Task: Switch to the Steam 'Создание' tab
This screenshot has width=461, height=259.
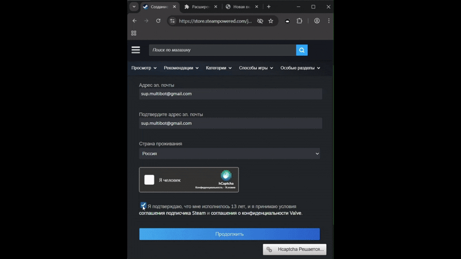Action: coord(159,7)
